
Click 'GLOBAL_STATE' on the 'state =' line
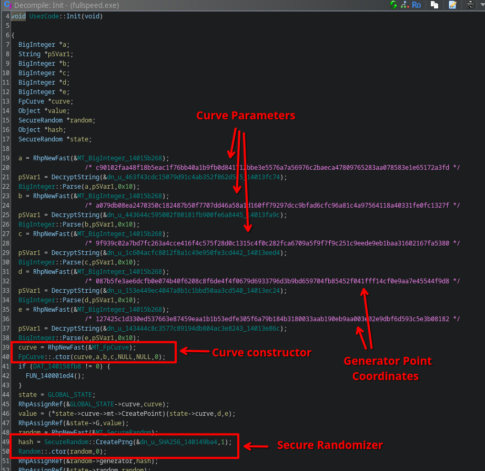[70, 395]
